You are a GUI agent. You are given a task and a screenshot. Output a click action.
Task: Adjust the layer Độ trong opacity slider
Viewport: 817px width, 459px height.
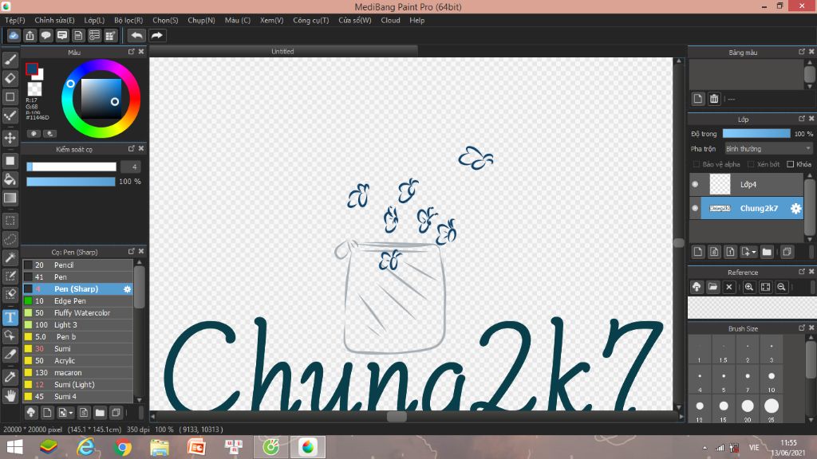click(x=756, y=134)
